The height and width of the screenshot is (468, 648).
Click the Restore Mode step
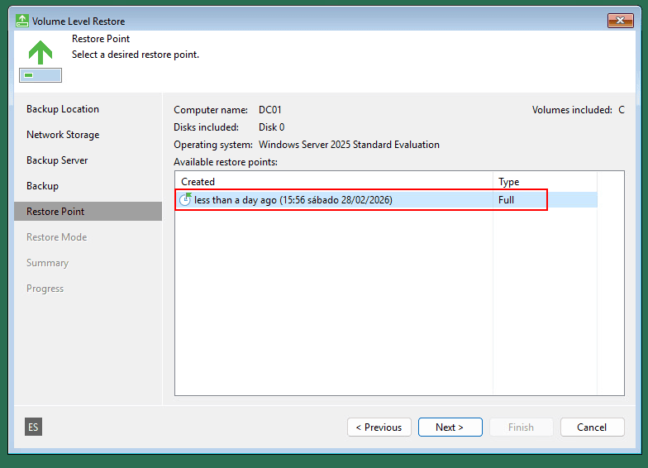coord(56,237)
